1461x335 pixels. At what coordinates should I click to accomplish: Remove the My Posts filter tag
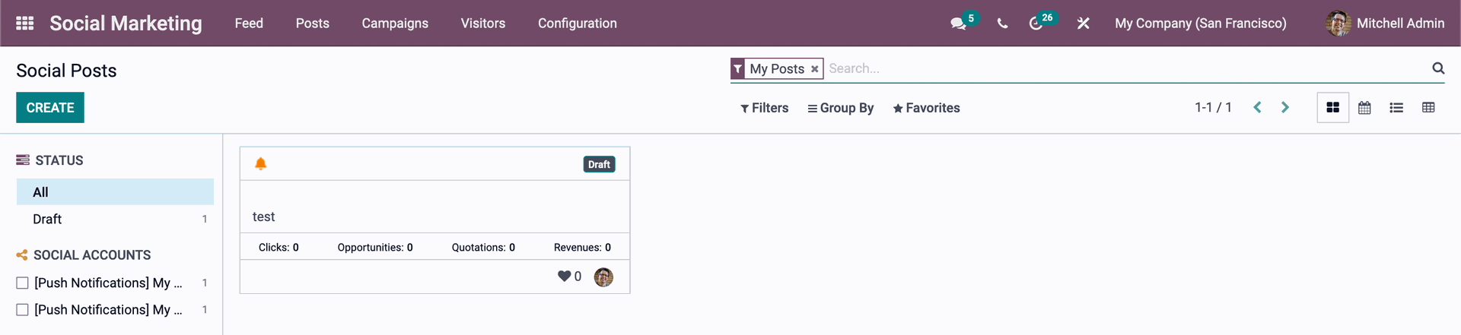814,69
